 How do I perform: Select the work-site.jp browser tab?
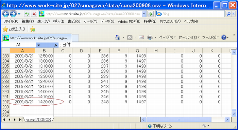(37, 38)
